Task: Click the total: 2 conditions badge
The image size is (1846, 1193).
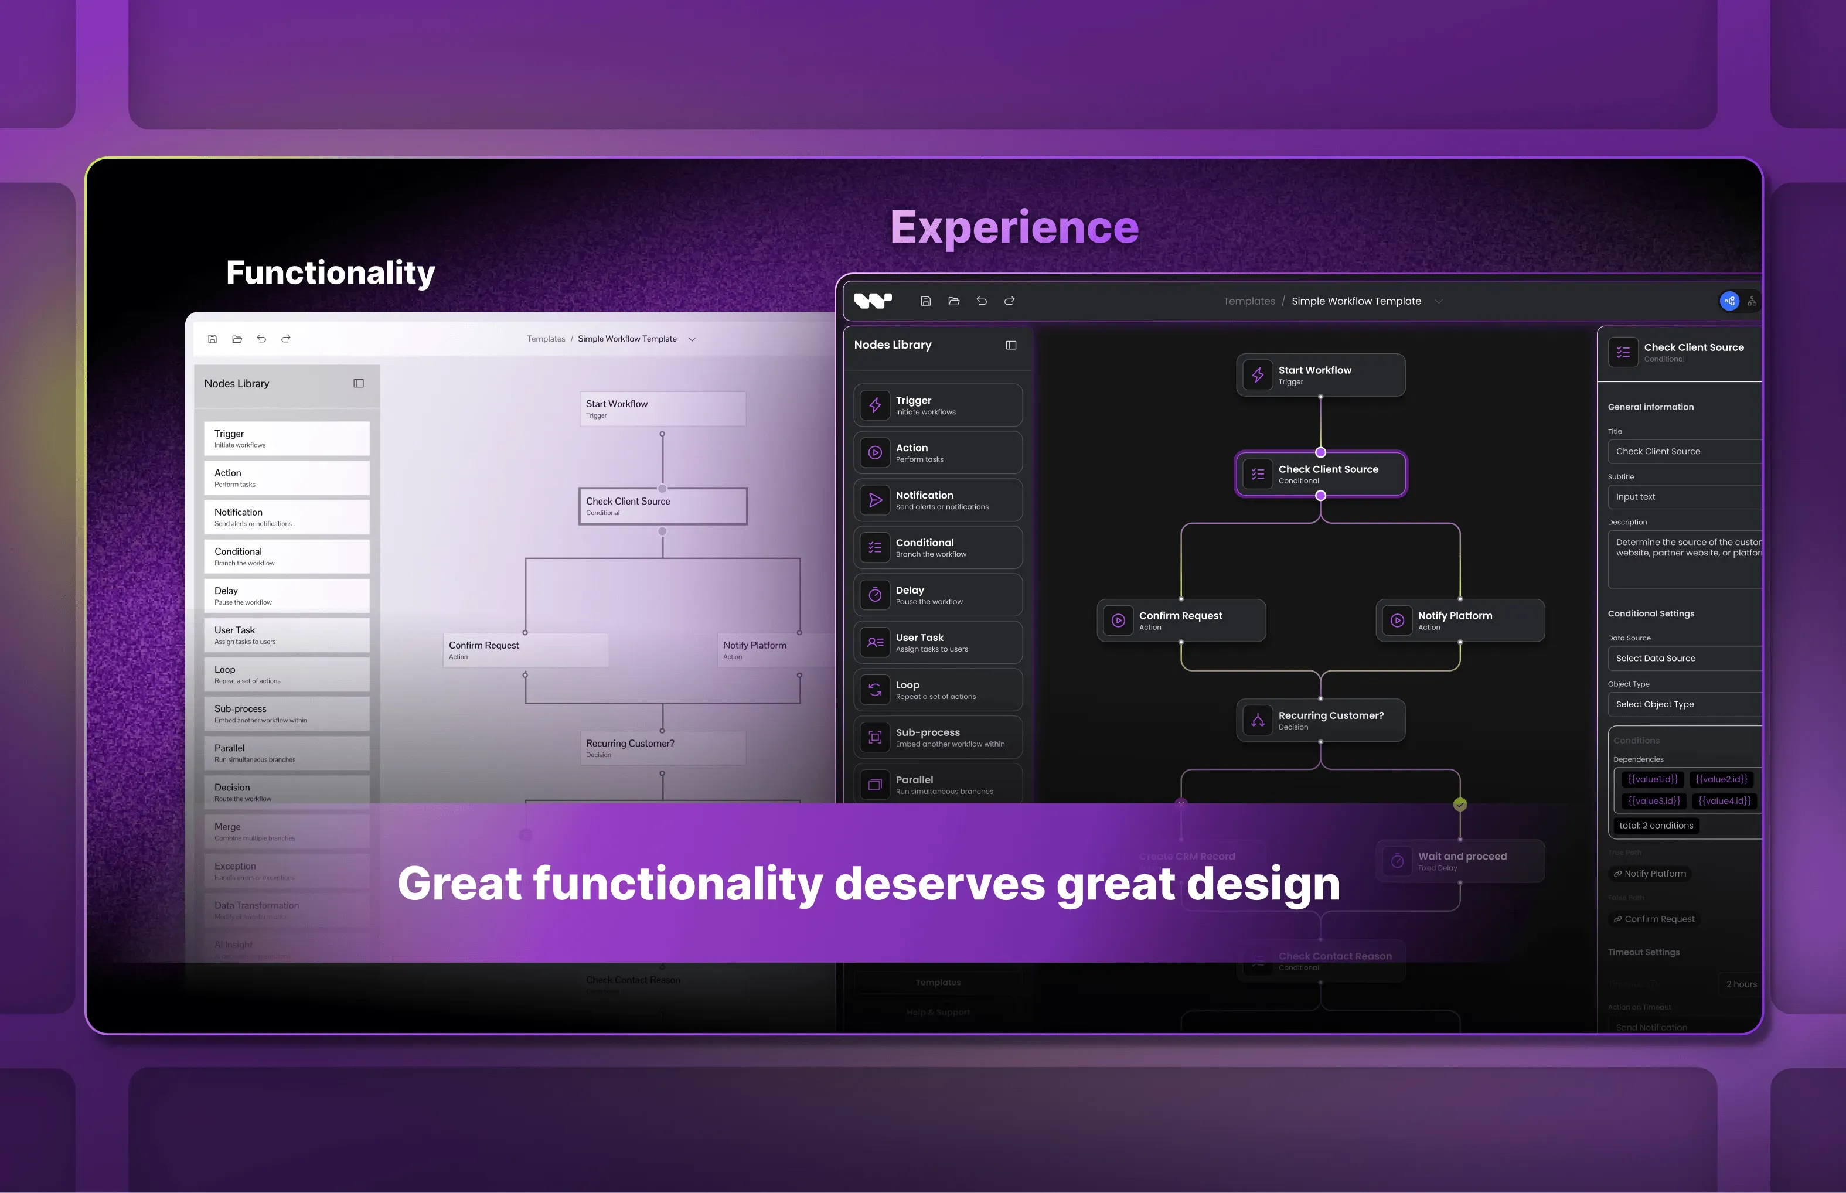Action: pyautogui.click(x=1656, y=826)
